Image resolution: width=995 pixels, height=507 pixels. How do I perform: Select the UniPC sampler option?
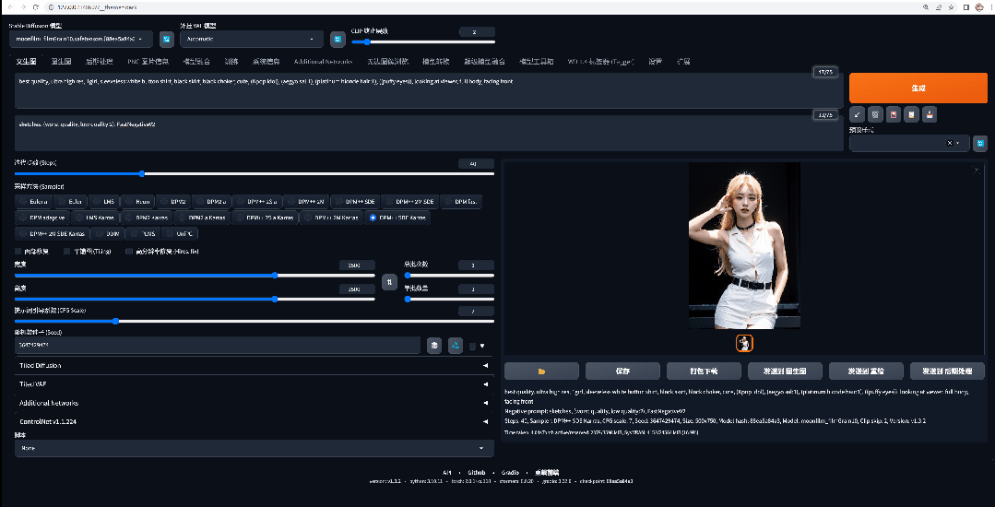(180, 233)
